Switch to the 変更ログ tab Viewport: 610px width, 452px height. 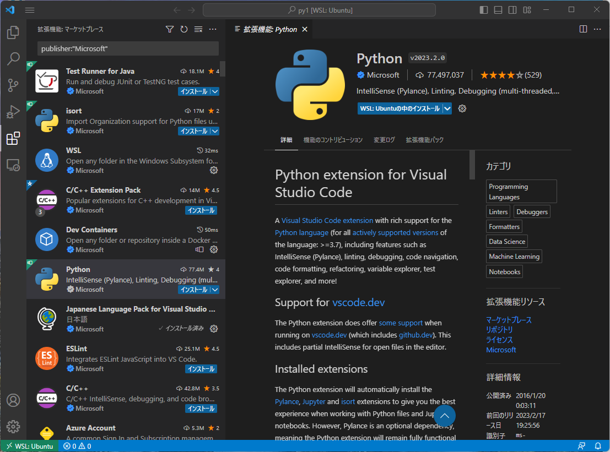[x=384, y=140]
